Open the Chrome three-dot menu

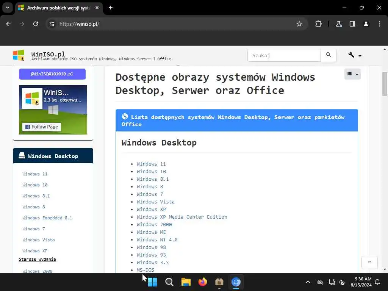380,24
